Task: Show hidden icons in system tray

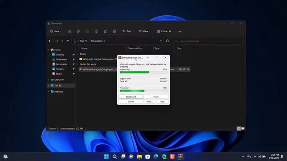Action: [x=243, y=157]
